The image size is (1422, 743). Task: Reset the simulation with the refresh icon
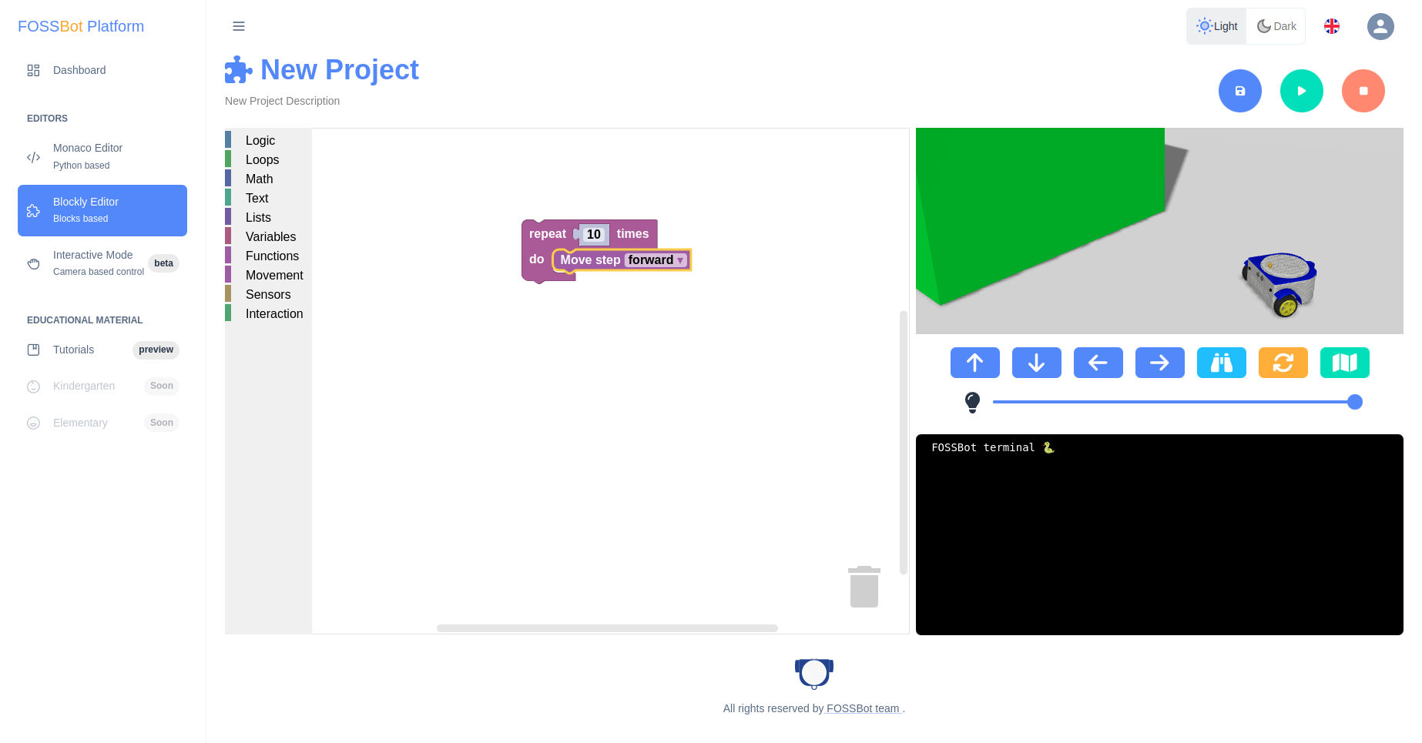[1283, 362]
